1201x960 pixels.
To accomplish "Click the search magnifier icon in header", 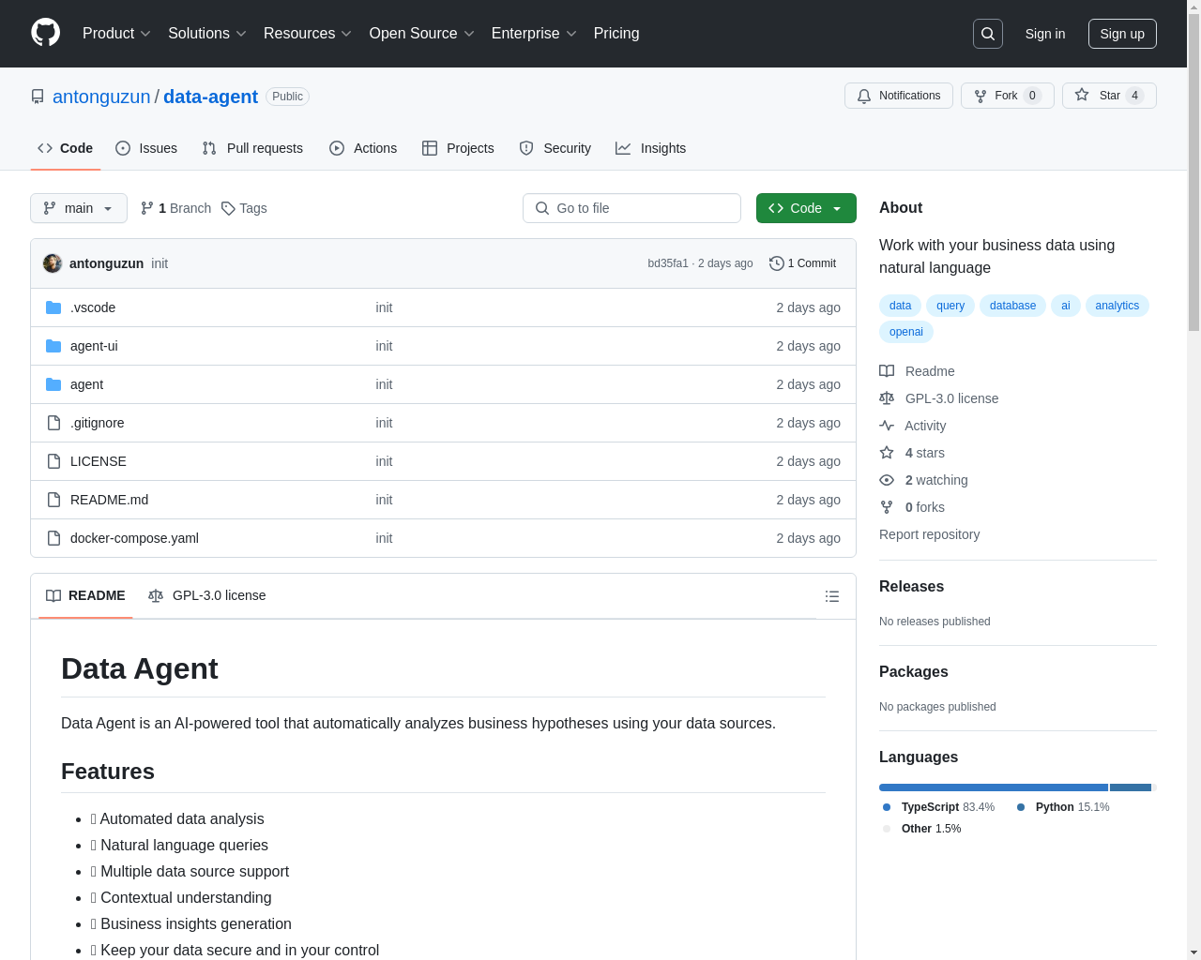I will tap(988, 34).
